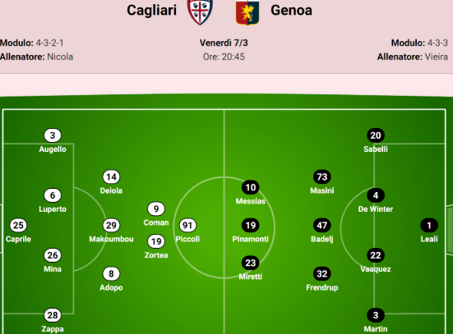The width and height of the screenshot is (453, 334).
Task: Click Makoumbou's number 29 badge
Action: pyautogui.click(x=111, y=225)
